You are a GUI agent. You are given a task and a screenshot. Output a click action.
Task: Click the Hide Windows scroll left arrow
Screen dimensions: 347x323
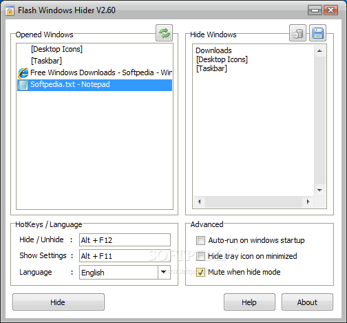[x=199, y=202]
